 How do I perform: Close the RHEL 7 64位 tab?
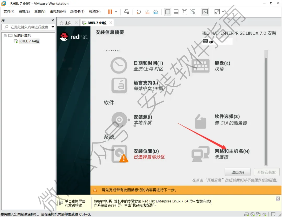coord(111,23)
